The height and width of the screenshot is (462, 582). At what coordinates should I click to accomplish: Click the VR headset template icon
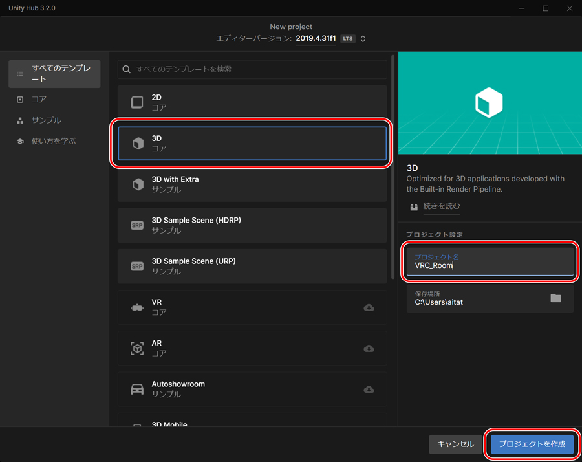(x=137, y=307)
